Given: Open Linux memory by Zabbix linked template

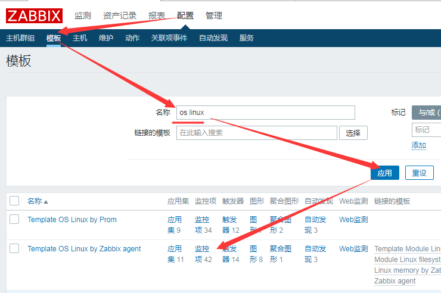Looking at the screenshot, I should click(x=408, y=270).
